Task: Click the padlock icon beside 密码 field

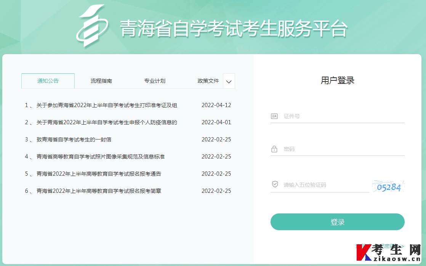Action: (274, 149)
